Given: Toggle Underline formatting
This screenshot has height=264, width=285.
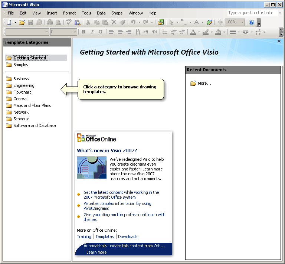Looking at the screenshot, I should pos(101,32).
